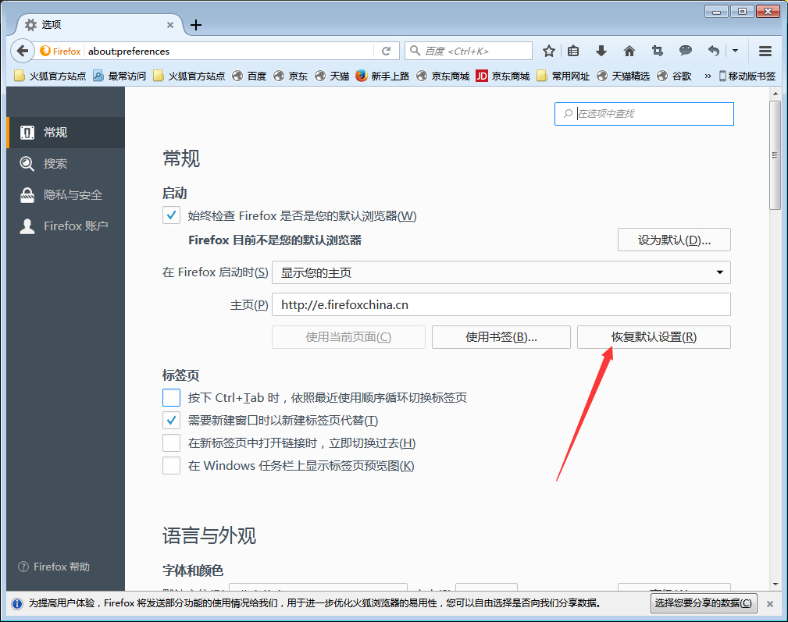Image resolution: width=788 pixels, height=622 pixels.
Task: Bookmark this page via the star icon
Action: [x=548, y=50]
